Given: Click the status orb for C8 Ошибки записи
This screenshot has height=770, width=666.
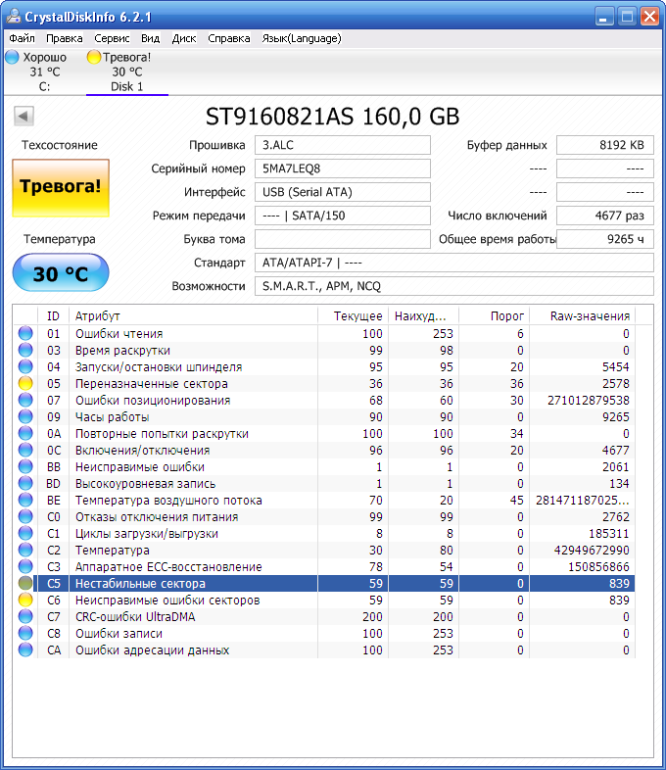Looking at the screenshot, I should [x=25, y=634].
